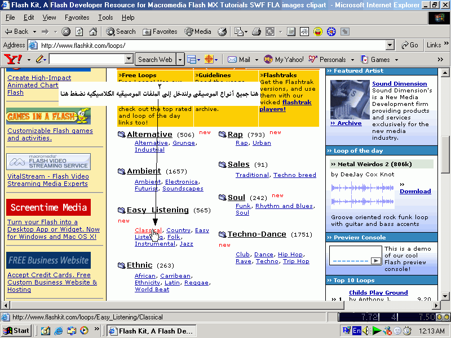451x338 pixels.
Task: Stop page loading with Stop icon
Action: [66, 32]
